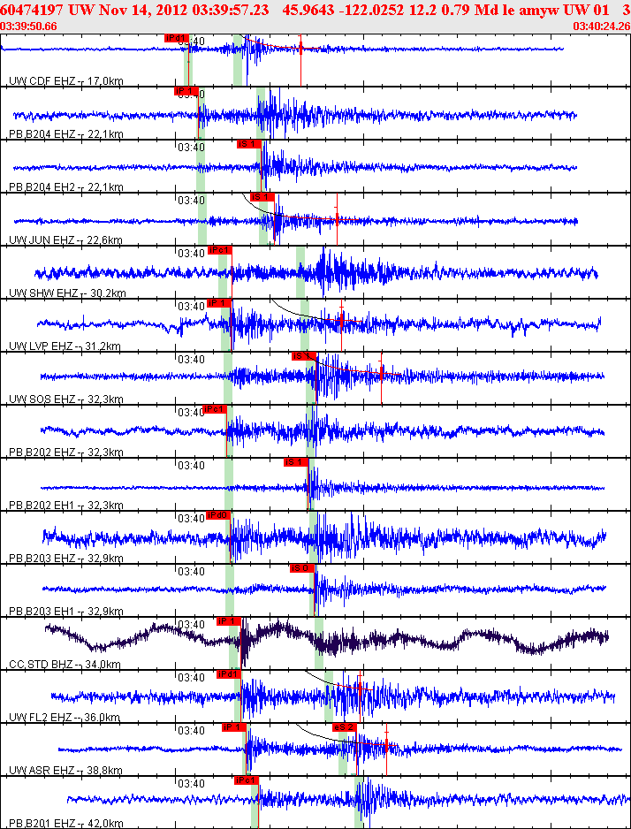Click station label UW SHW EHZ 30.2km
Image resolution: width=631 pixels, height=829 pixels.
click(68, 293)
